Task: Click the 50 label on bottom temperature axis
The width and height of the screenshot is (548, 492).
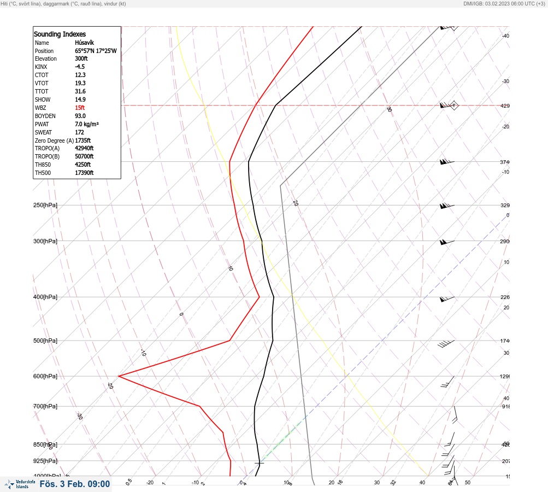Action: [x=468, y=483]
